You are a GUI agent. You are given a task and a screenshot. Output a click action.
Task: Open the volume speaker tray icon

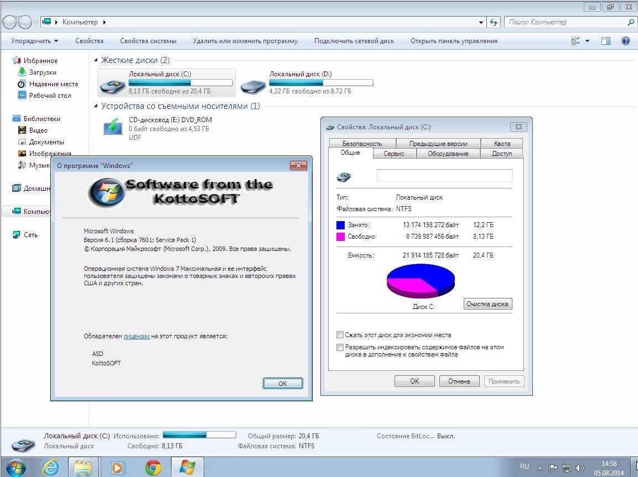[x=580, y=468]
